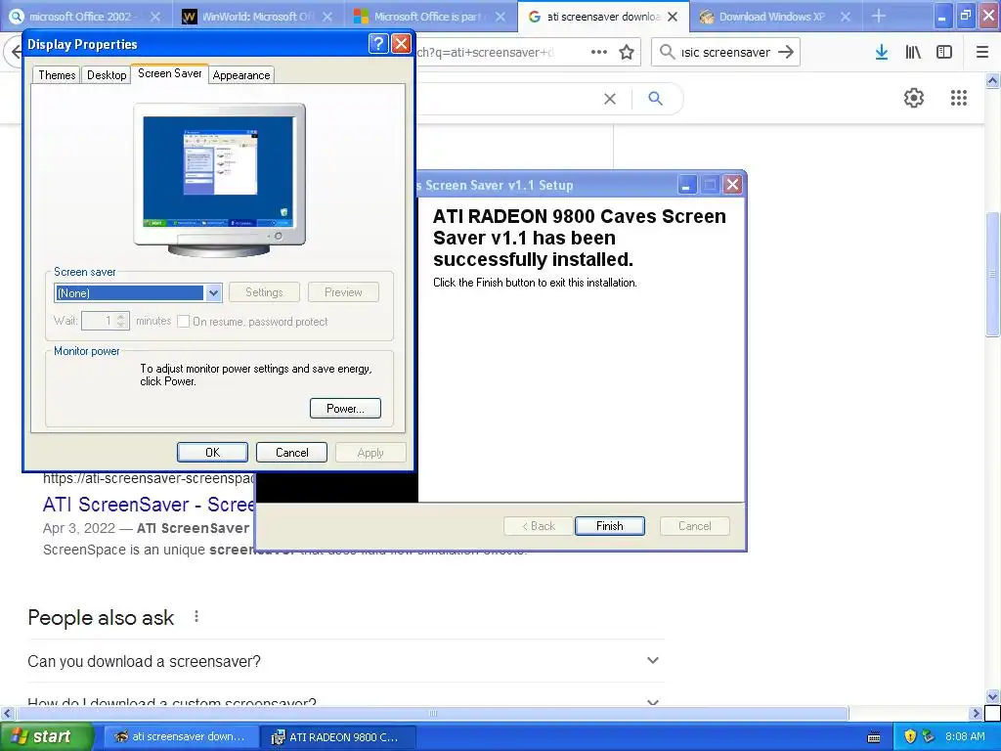Screen dimensions: 1001x751
Task: Open the page actions three-dot menu
Action: point(599,53)
